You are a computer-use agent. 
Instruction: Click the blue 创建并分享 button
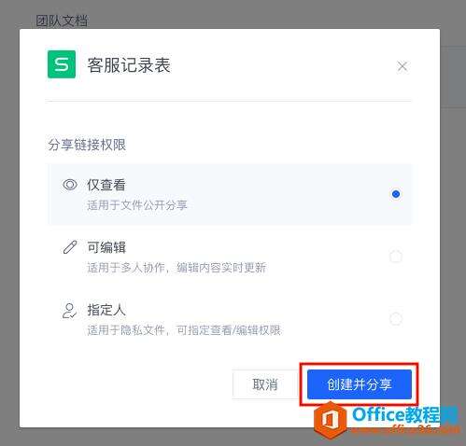click(x=360, y=384)
